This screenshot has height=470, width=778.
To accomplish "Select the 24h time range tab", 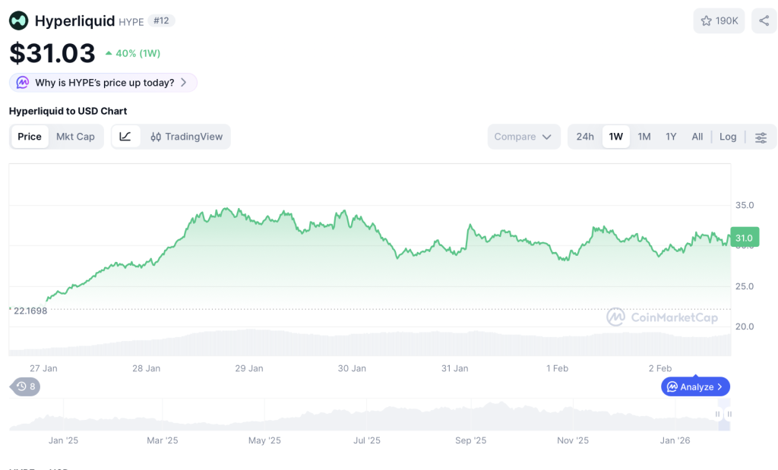I will [584, 137].
